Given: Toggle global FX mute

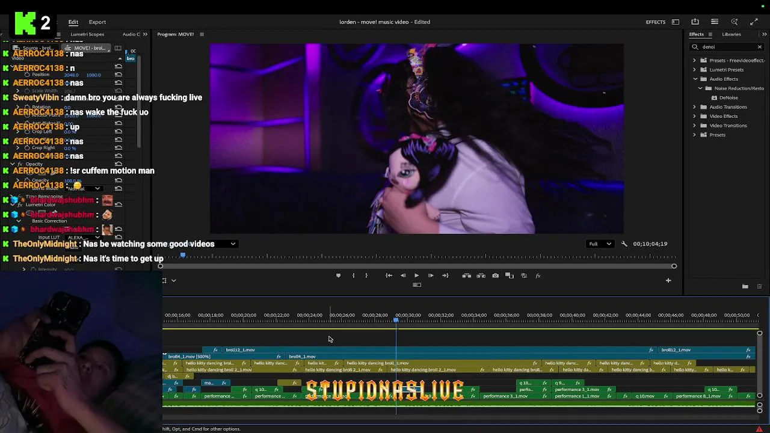Looking at the screenshot, I should point(538,275).
